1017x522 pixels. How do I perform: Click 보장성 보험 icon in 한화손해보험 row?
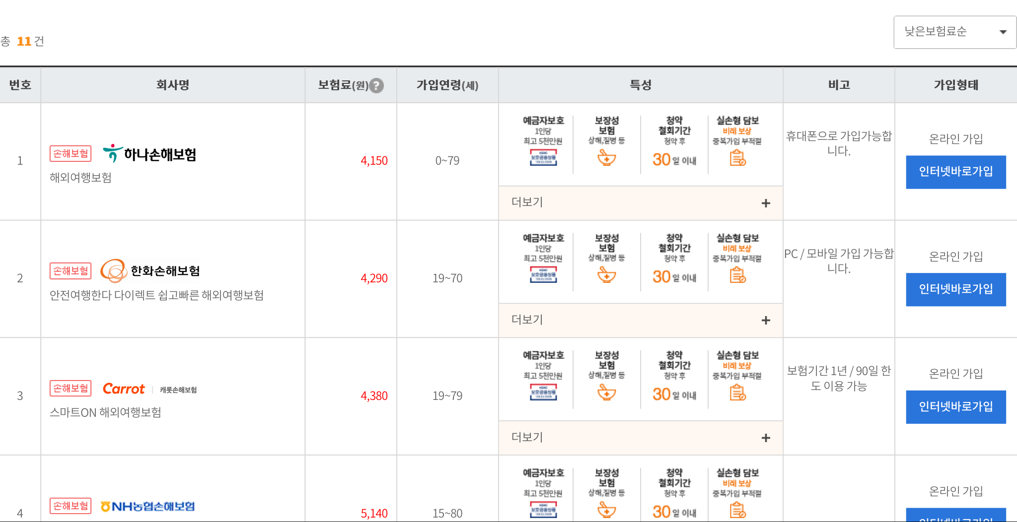606,275
